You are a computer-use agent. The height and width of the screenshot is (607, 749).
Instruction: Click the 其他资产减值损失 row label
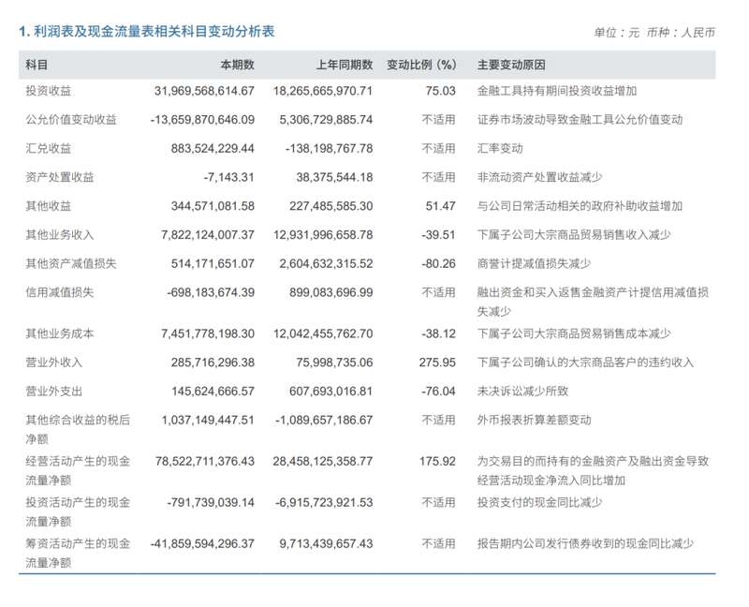pos(71,263)
